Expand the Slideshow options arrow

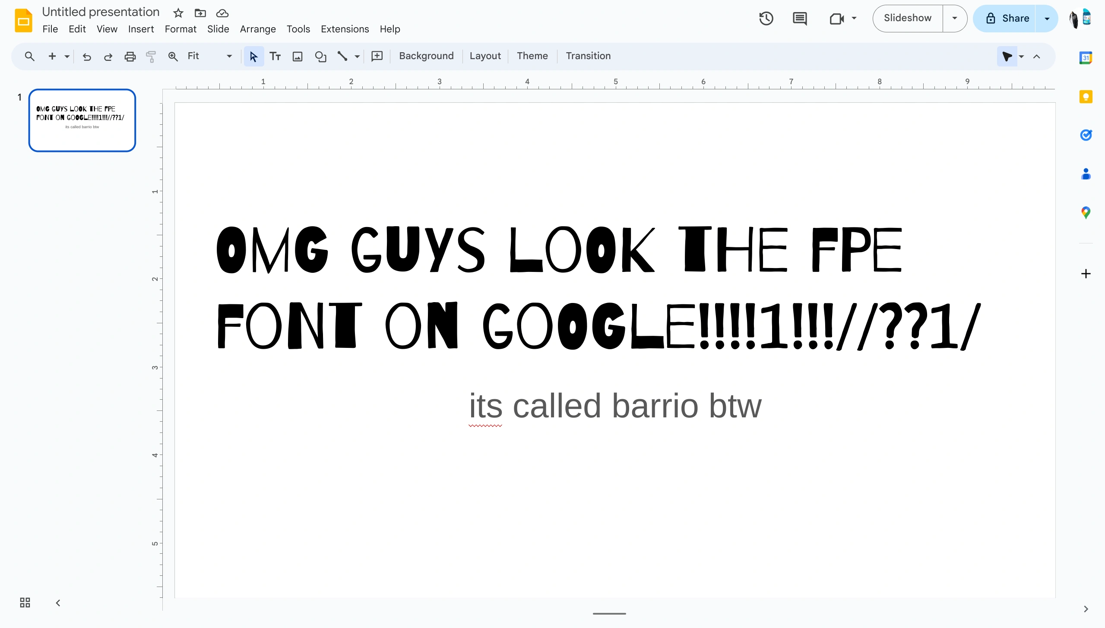[x=954, y=18]
